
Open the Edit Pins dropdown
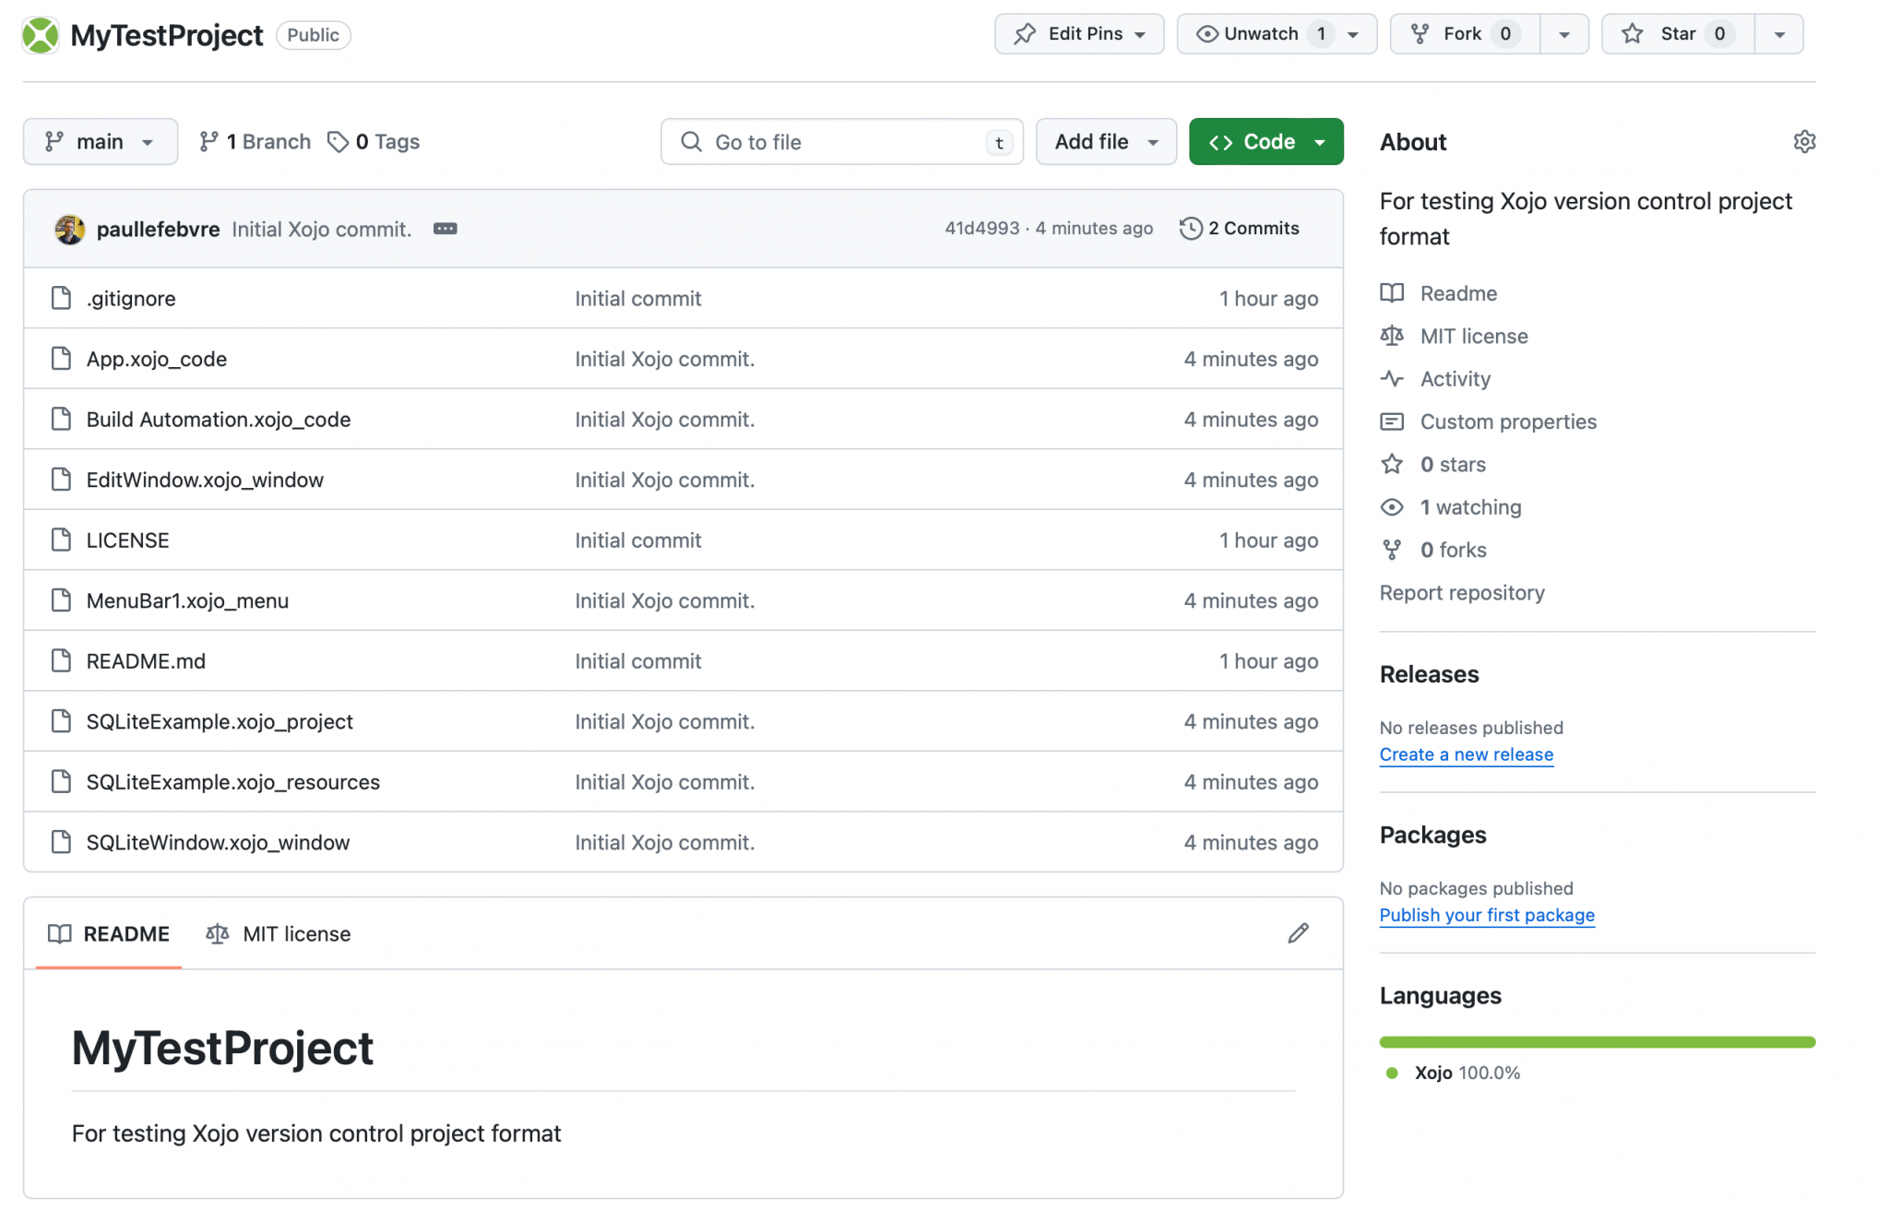pyautogui.click(x=1079, y=34)
